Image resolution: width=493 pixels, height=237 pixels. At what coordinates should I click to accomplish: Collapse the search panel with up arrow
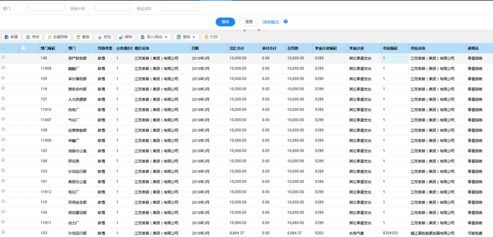tap(244, 30)
